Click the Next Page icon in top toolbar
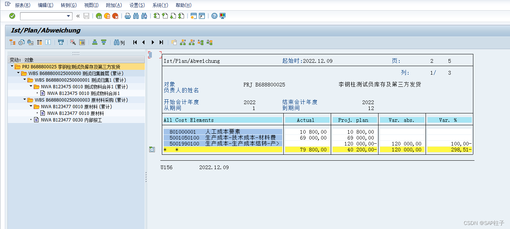 (173, 16)
